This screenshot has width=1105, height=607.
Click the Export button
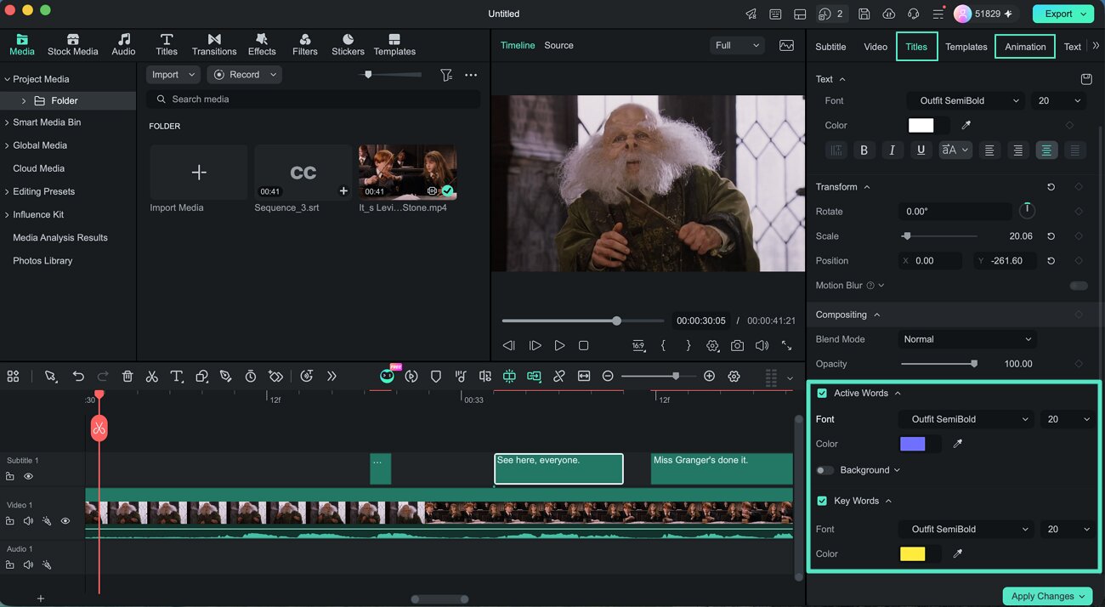[x=1062, y=14]
